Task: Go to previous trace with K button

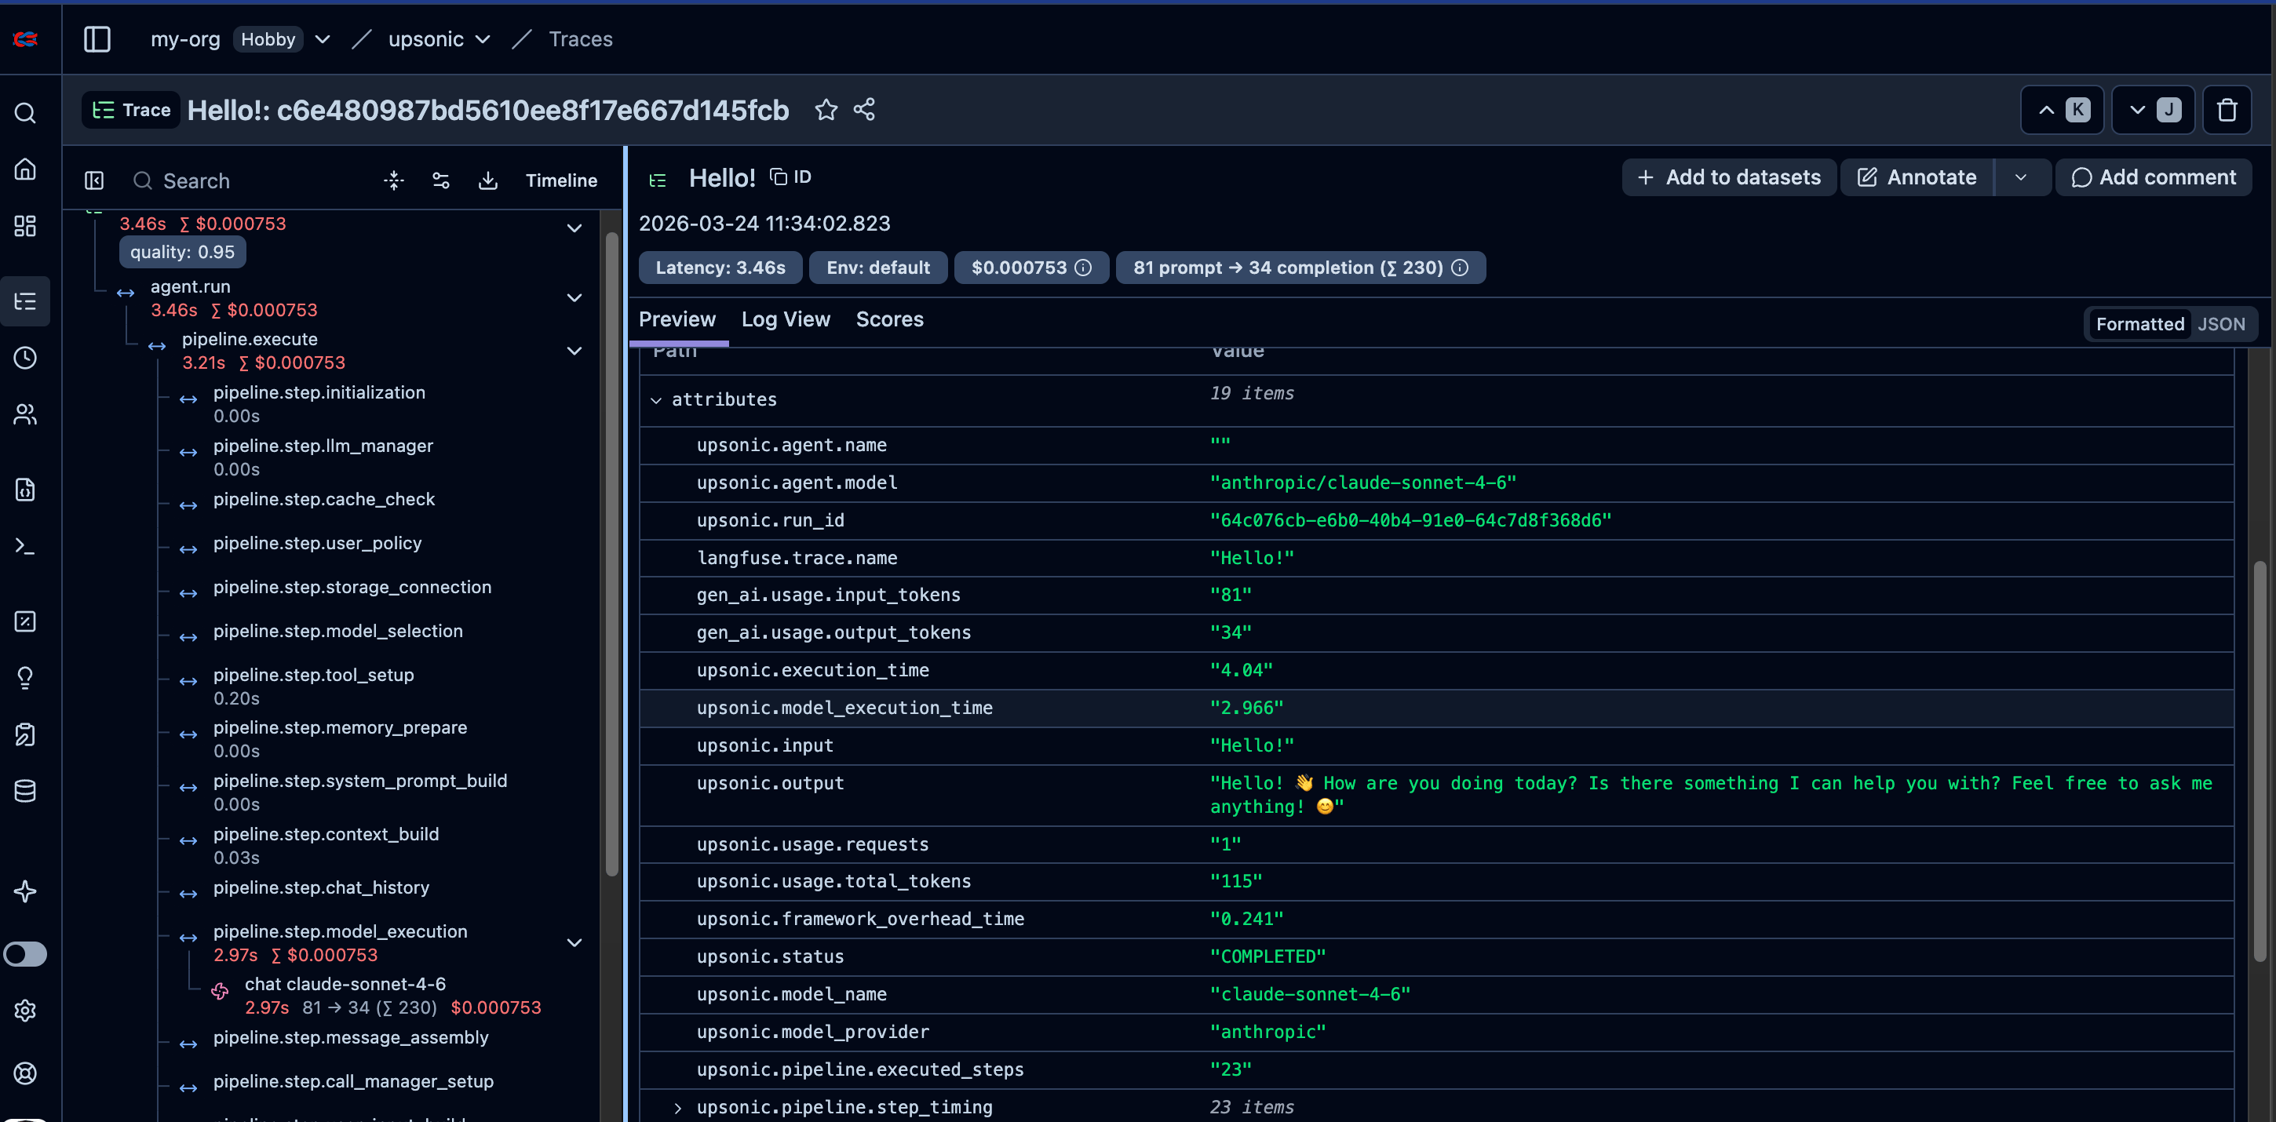Action: tap(2063, 110)
